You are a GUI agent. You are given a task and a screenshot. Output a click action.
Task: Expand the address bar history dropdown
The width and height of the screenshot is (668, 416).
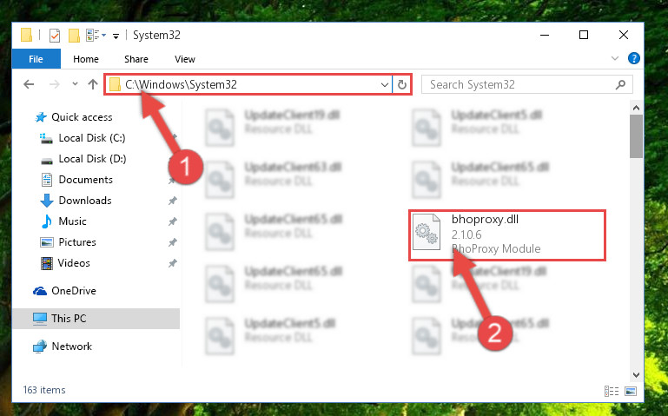[384, 84]
